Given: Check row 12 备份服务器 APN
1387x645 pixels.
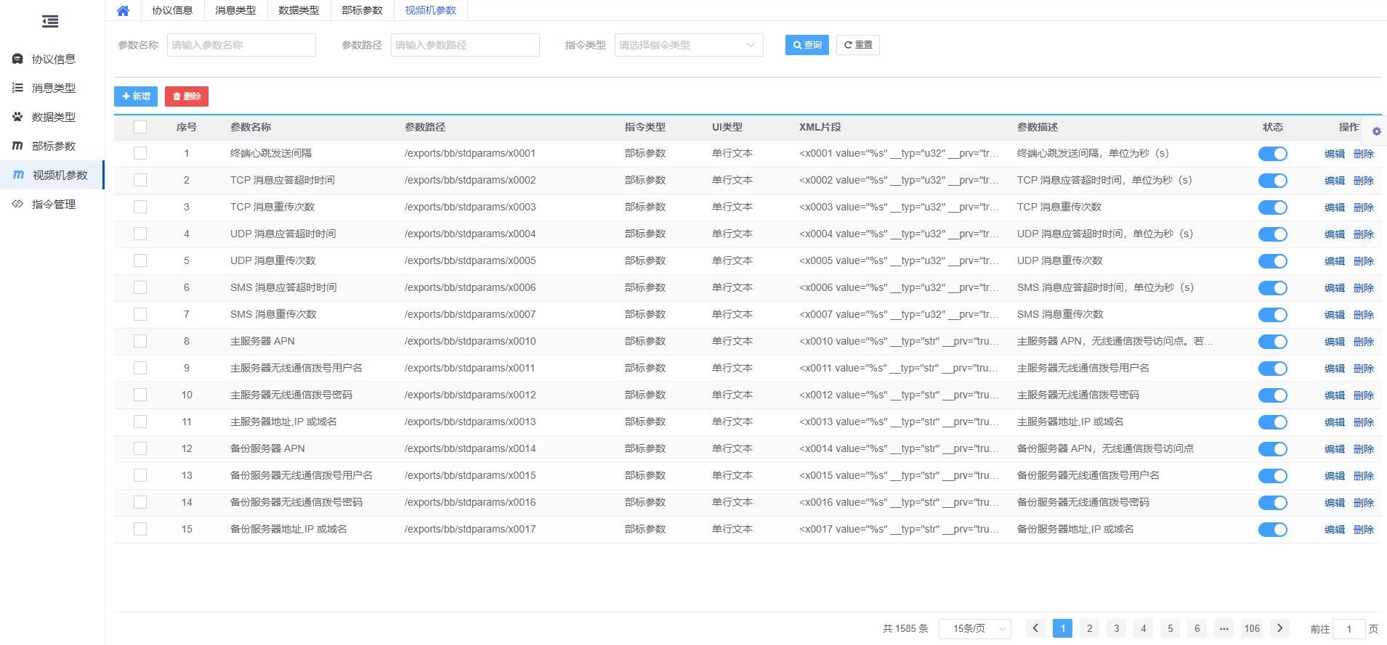Looking at the screenshot, I should point(140,448).
